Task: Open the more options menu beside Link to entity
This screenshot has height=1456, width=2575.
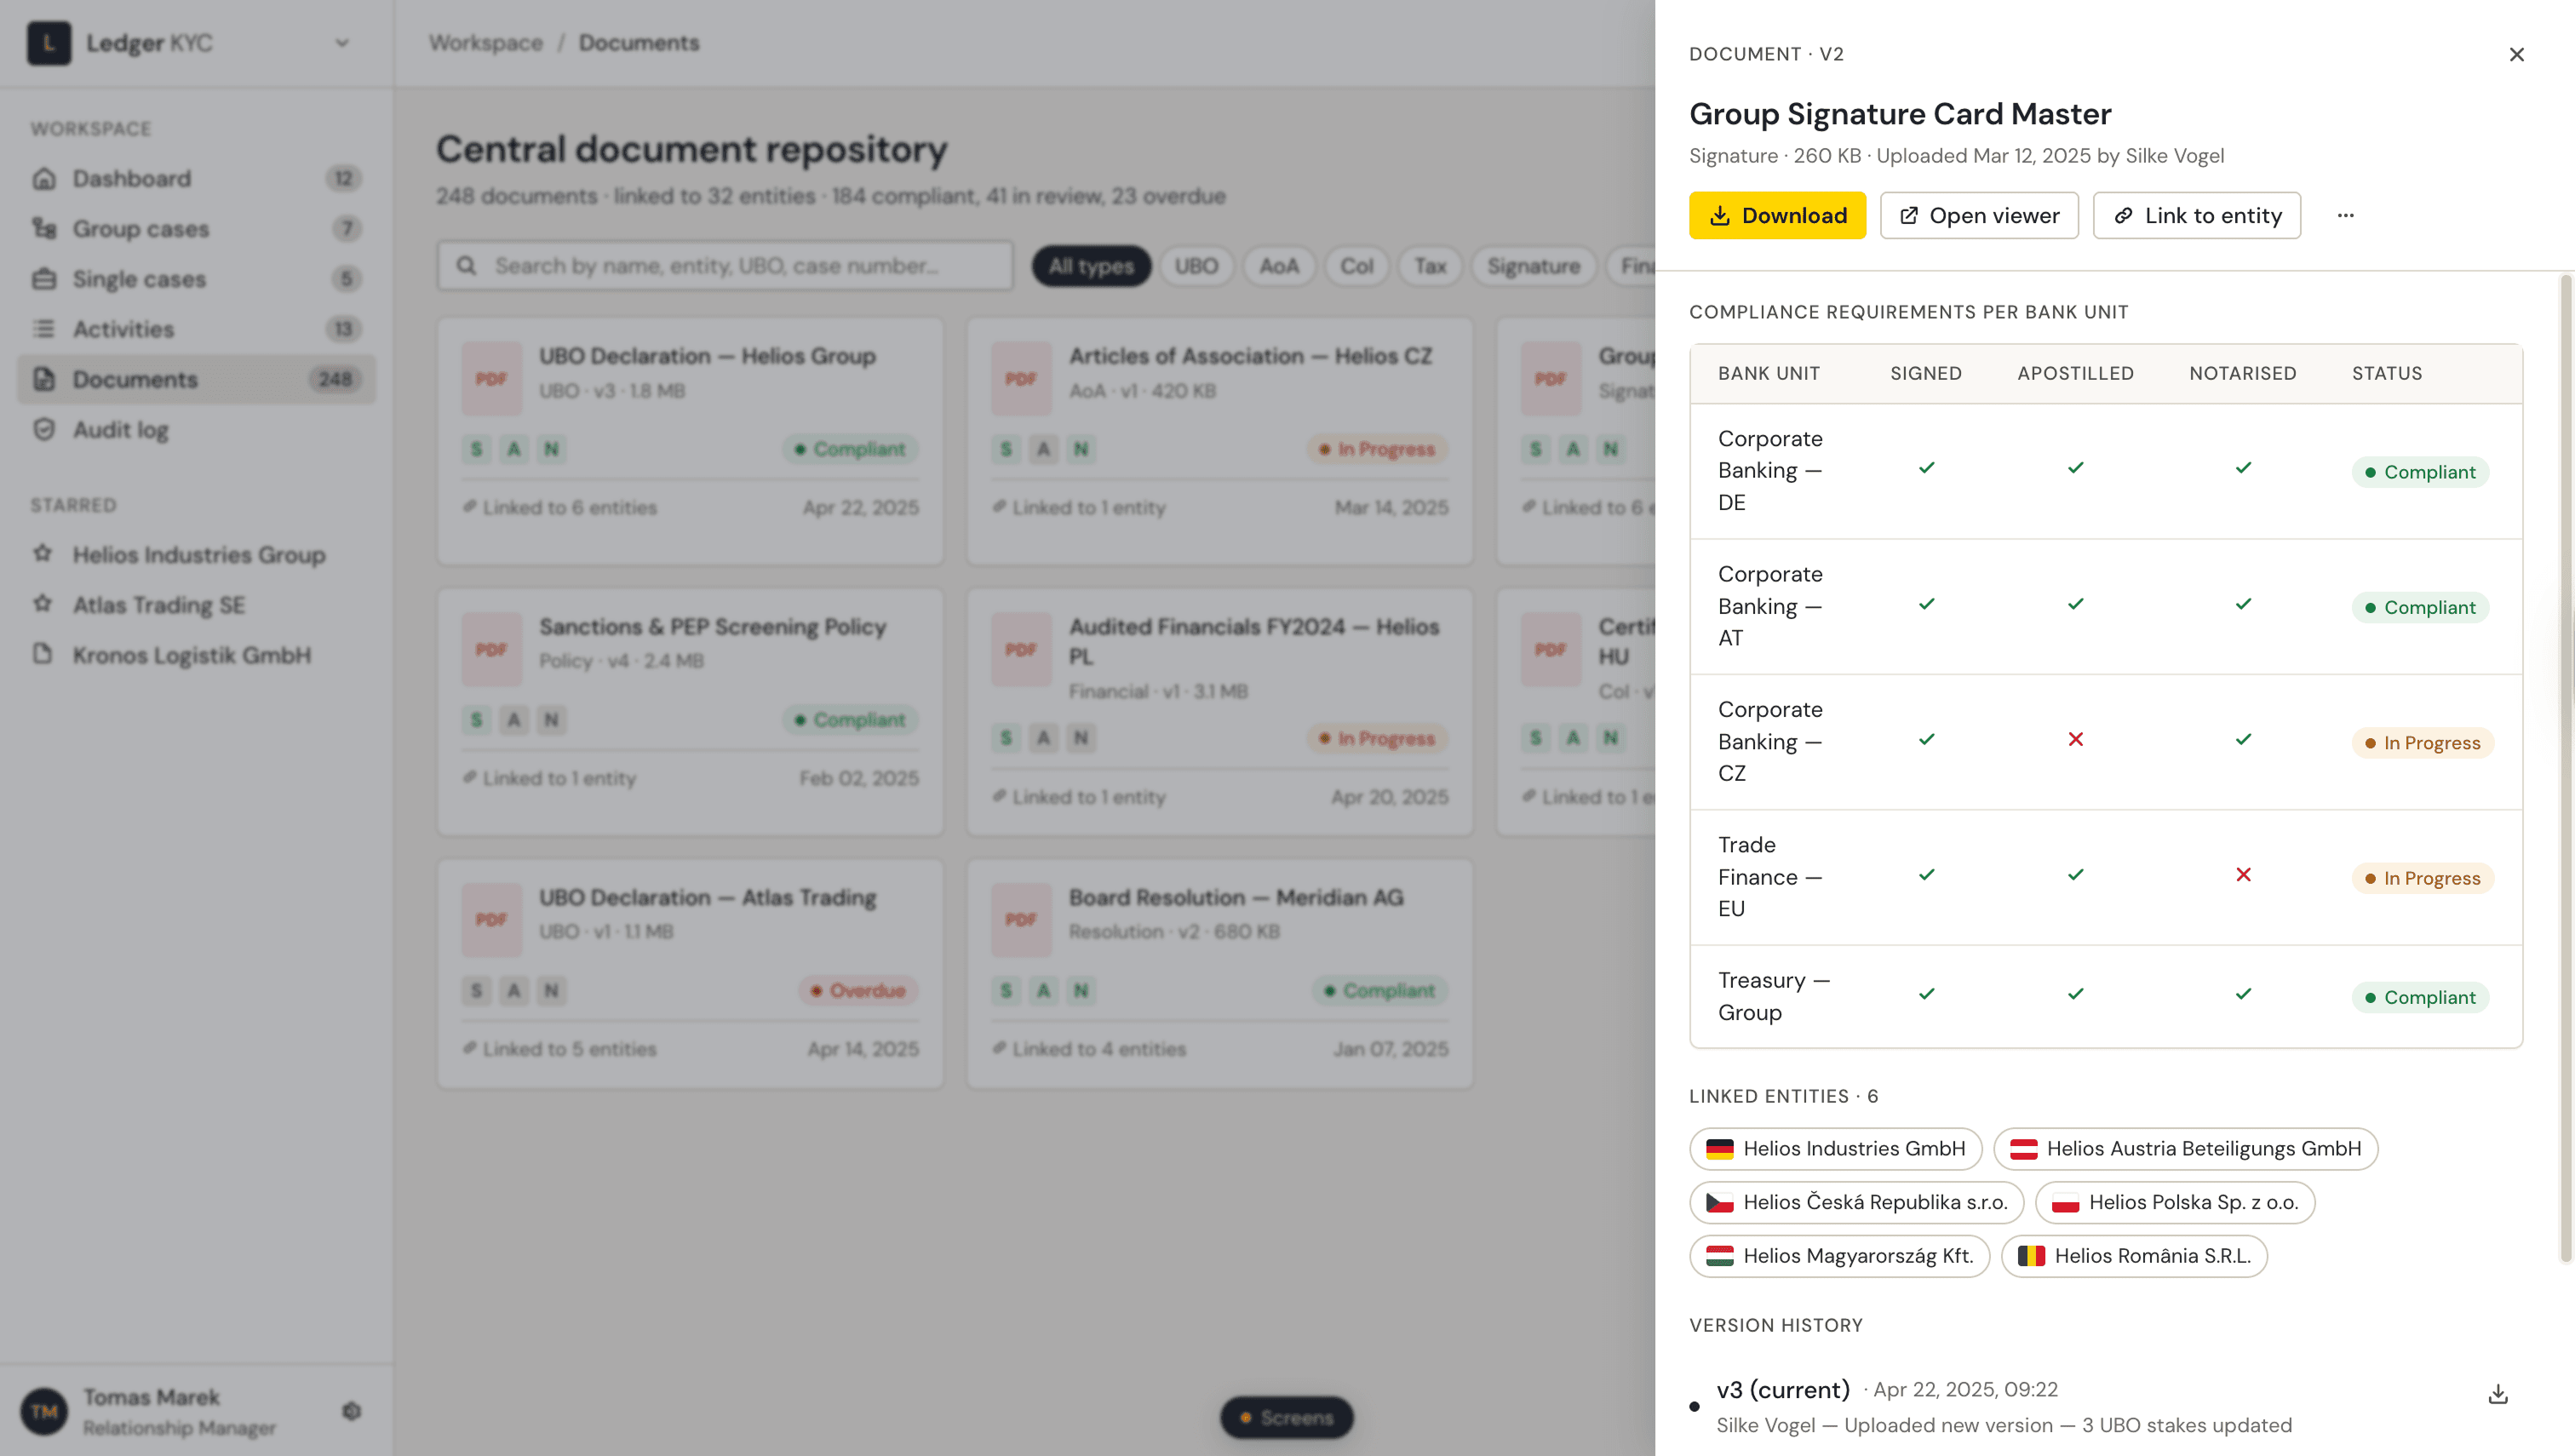Action: 2346,215
